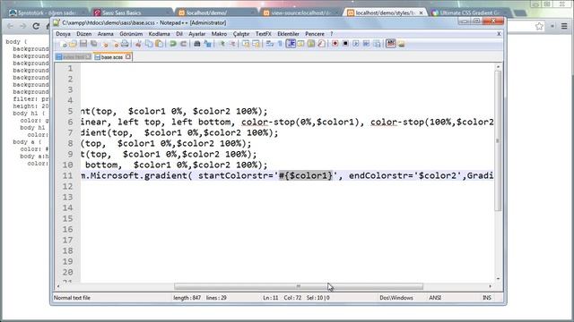Toggle the ABC spell-check toolbar icon
The height and width of the screenshot is (322, 574).
pos(391,44)
